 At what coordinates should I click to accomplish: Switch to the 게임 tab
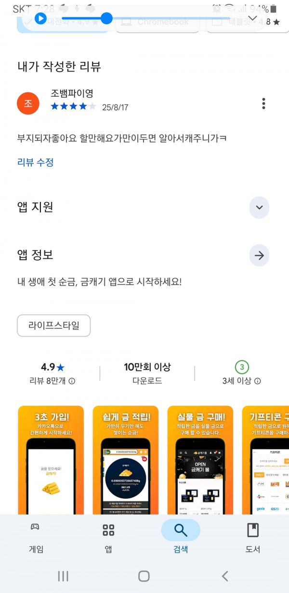pyautogui.click(x=36, y=538)
